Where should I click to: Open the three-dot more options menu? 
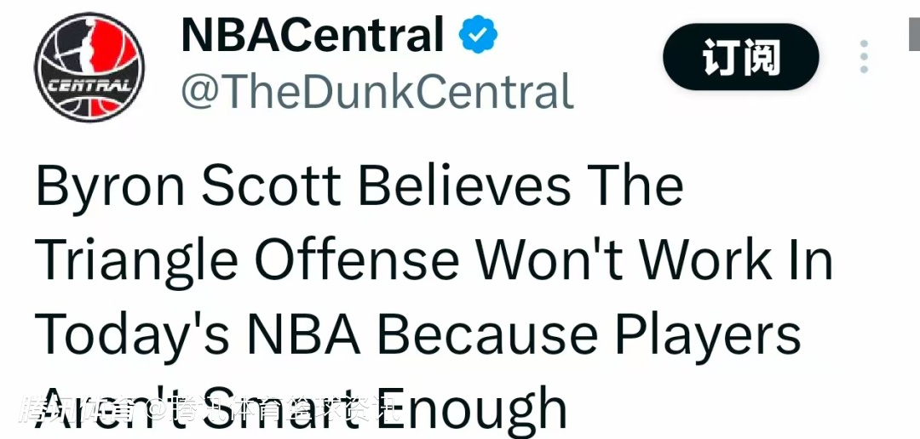click(x=864, y=57)
